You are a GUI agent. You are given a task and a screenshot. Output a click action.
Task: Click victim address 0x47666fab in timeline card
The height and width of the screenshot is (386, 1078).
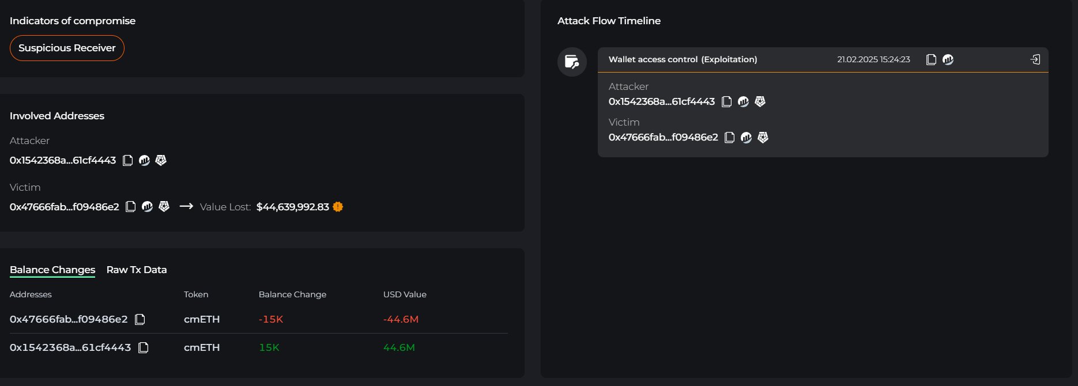(663, 138)
